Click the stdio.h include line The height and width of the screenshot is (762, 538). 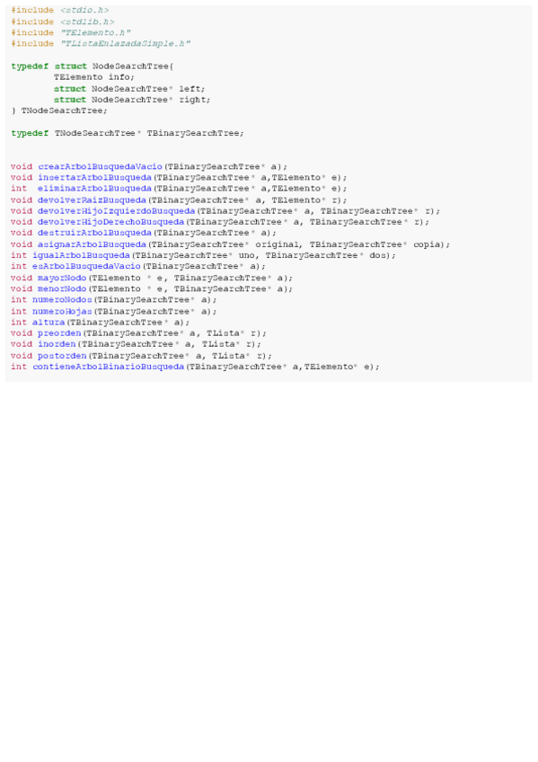pos(60,10)
